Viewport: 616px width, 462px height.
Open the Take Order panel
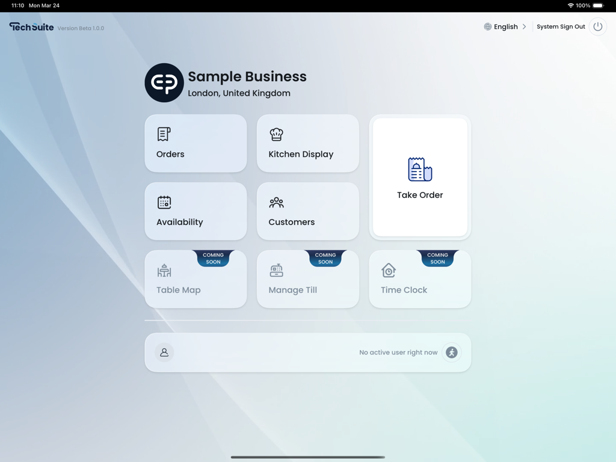(419, 176)
